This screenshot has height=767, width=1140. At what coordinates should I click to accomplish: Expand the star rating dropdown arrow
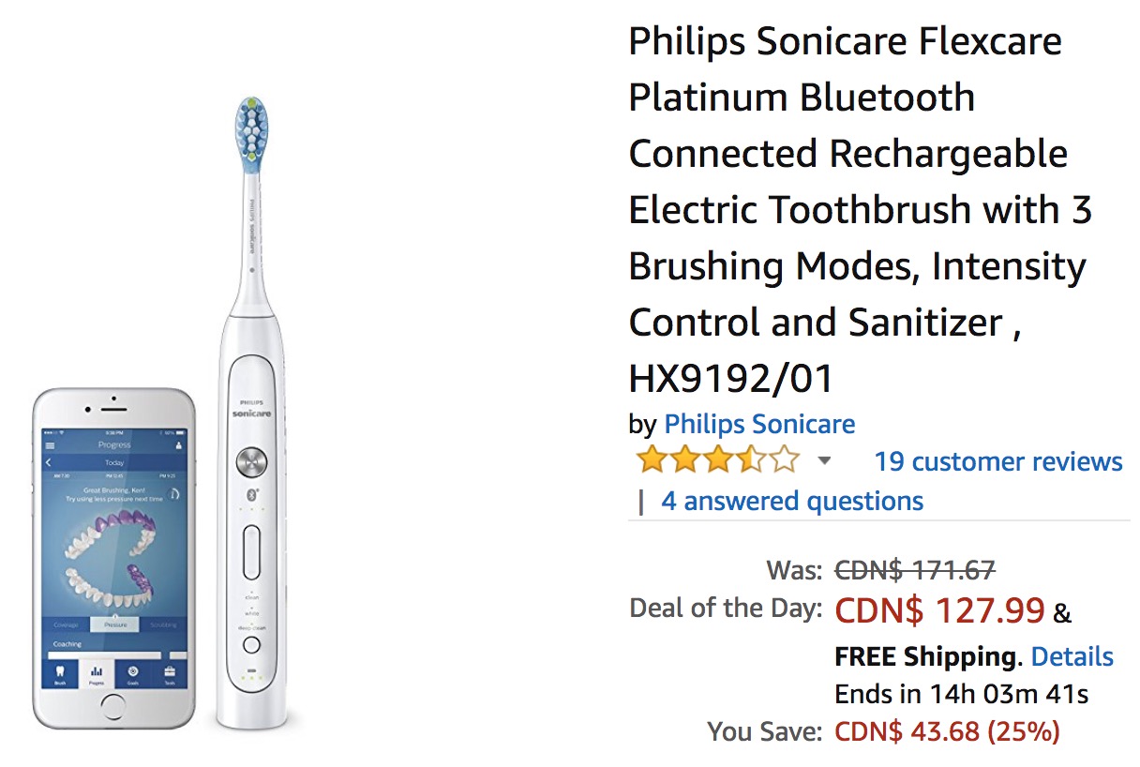click(824, 460)
